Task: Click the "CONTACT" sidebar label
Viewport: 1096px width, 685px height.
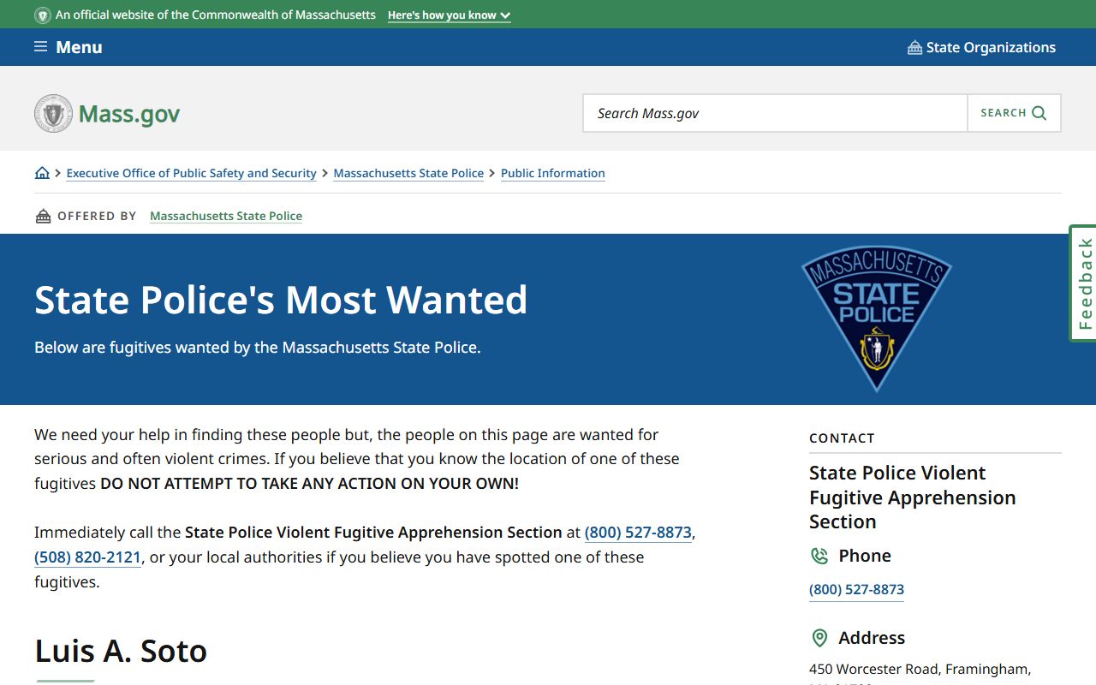Action: coord(842,438)
